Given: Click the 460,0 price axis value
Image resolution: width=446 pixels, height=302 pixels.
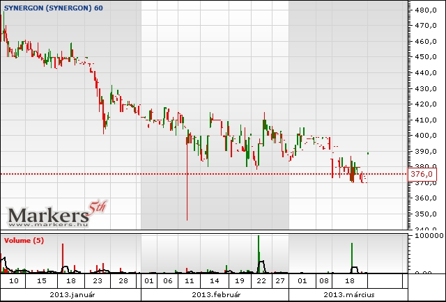Looking at the screenshot, I should (x=426, y=42).
